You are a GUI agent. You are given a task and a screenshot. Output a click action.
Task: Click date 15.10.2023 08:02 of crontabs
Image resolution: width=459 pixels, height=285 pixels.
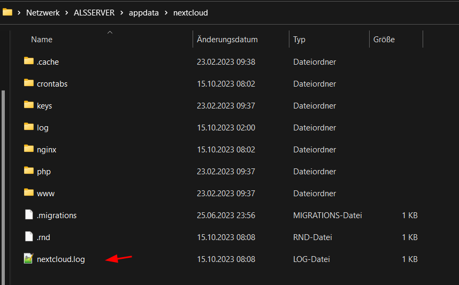coord(226,84)
